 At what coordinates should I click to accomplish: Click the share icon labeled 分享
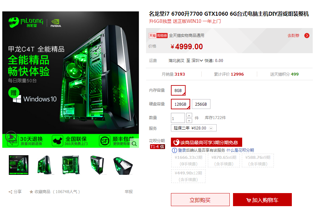pyautogui.click(x=10, y=192)
